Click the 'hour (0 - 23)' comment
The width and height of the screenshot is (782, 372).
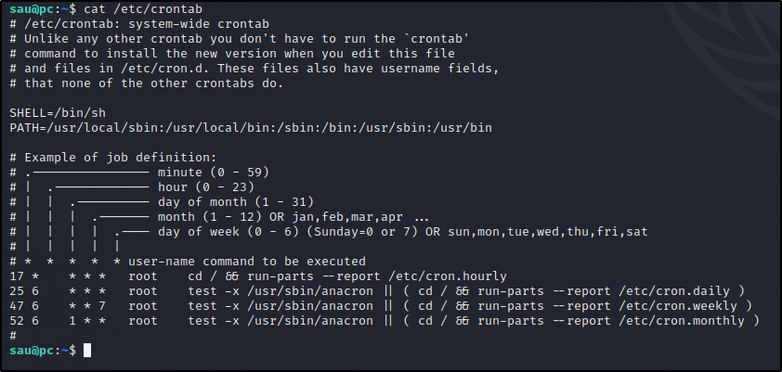point(206,187)
